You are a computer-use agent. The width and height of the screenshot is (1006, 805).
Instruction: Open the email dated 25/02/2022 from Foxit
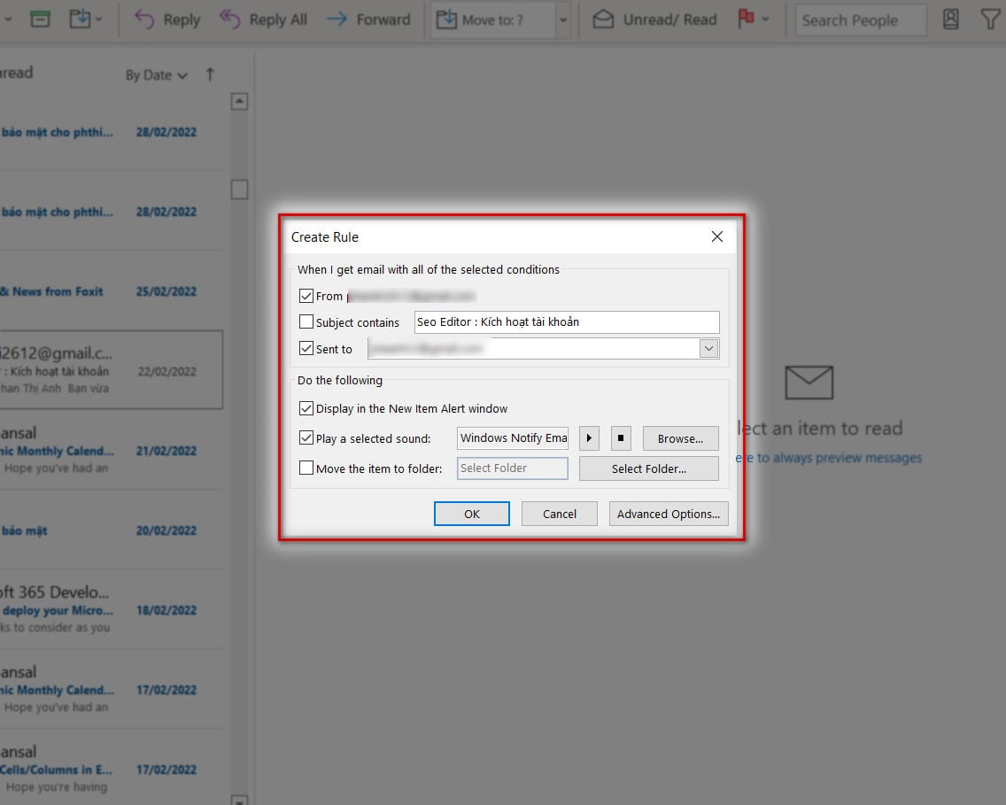pyautogui.click(x=112, y=291)
